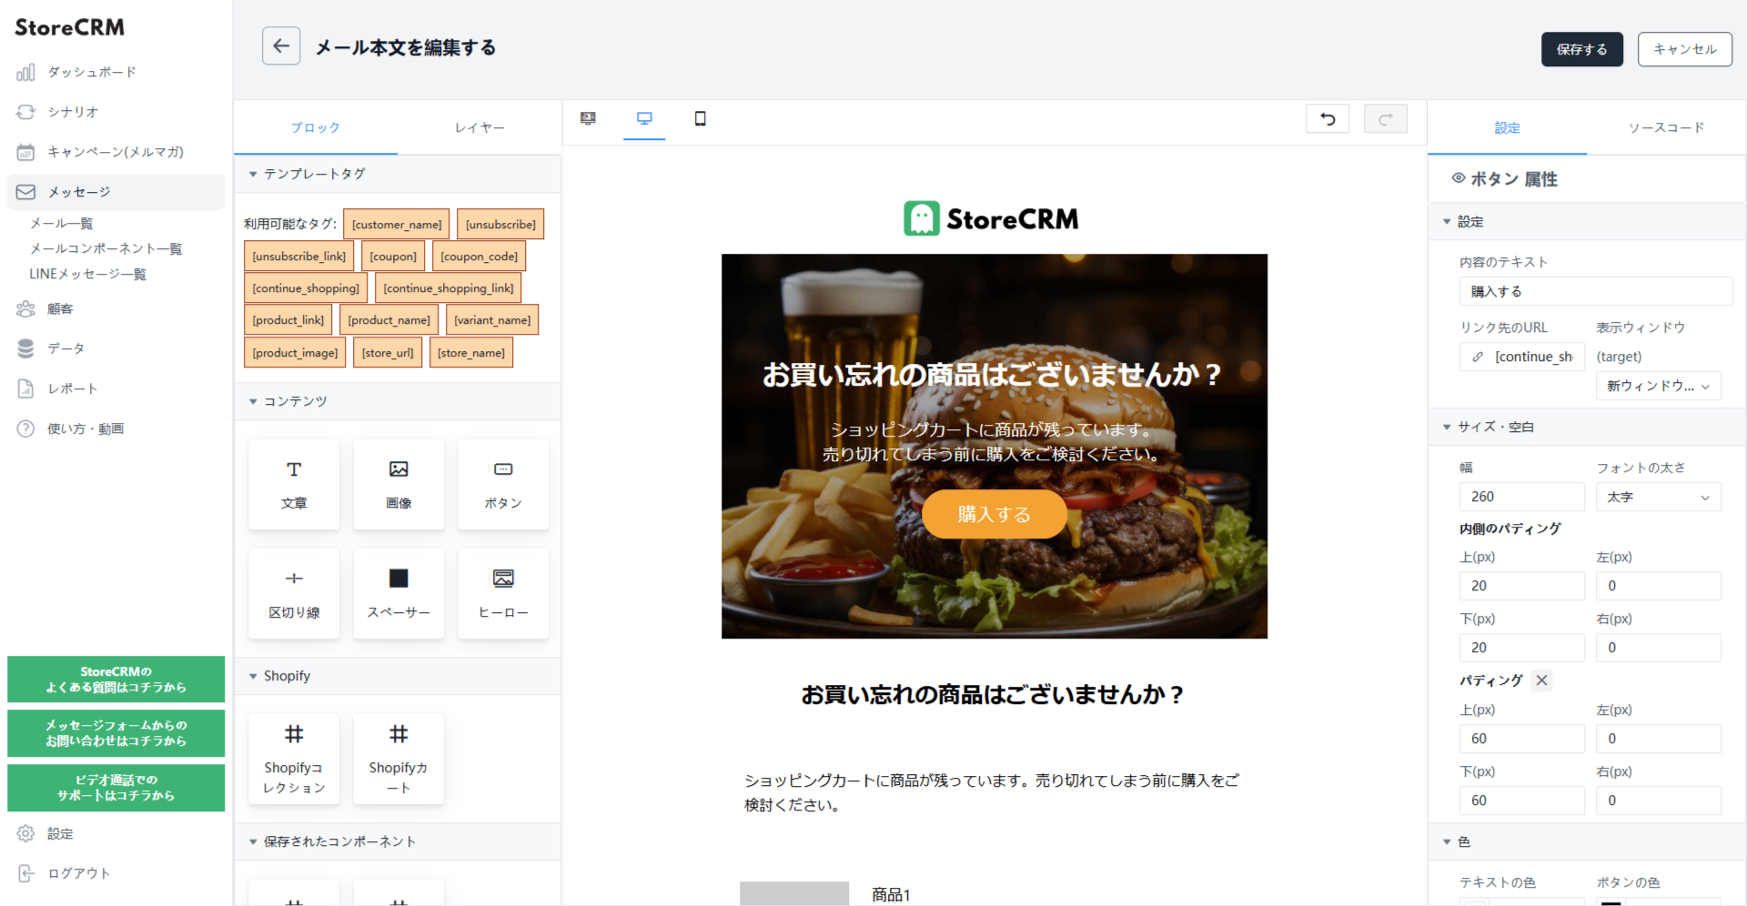This screenshot has height=906, width=1747.
Task: Switch to the ブロック tab
Action: coord(315,127)
